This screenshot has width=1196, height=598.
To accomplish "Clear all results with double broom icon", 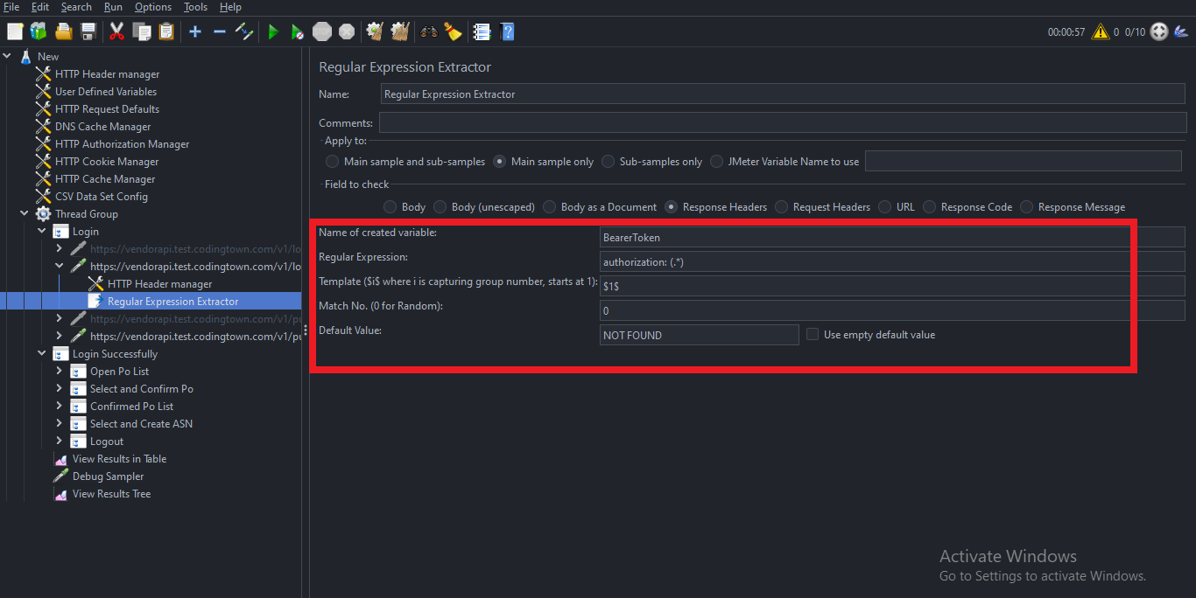I will [400, 31].
